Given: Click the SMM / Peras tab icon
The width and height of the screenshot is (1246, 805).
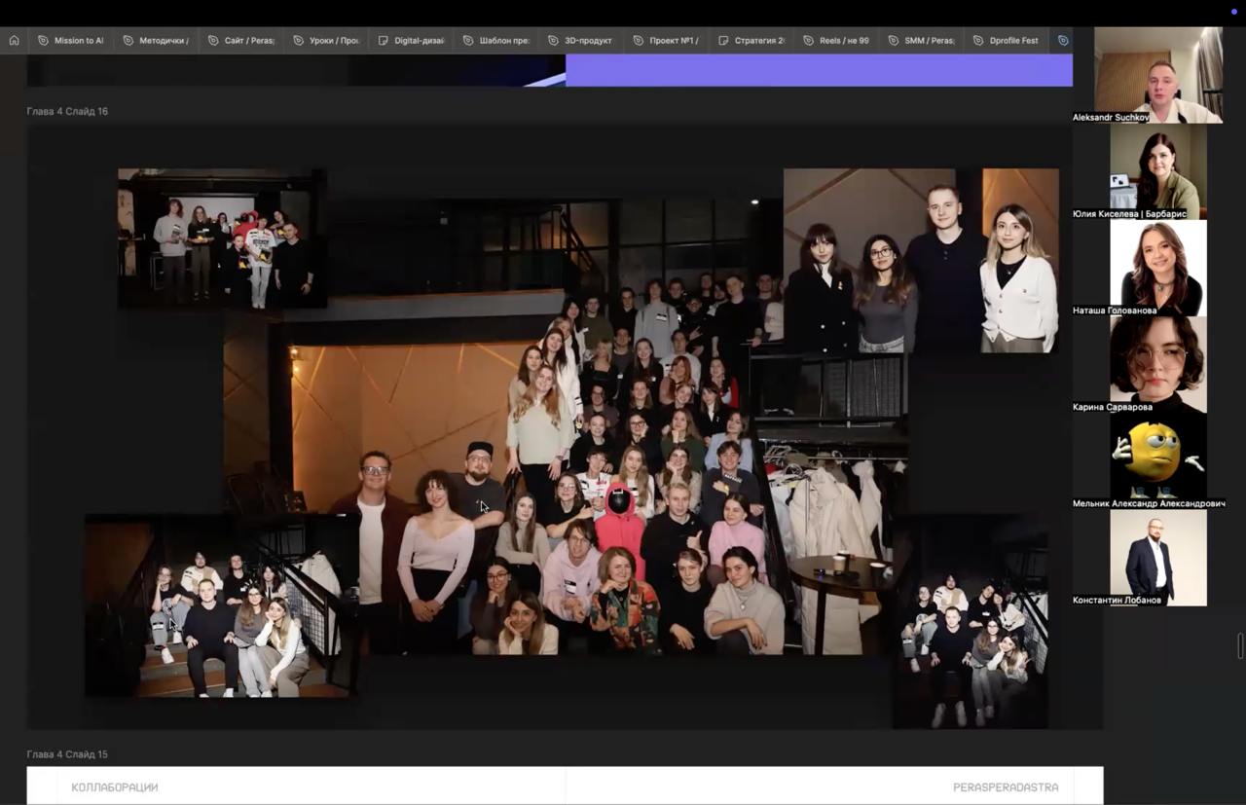Looking at the screenshot, I should (x=893, y=41).
